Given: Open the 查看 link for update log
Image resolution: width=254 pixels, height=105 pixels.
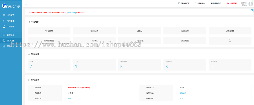Looking at the screenshot, I should [70, 99].
